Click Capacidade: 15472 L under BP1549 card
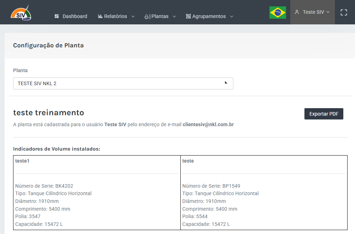The width and height of the screenshot is (355, 234). (x=206, y=224)
